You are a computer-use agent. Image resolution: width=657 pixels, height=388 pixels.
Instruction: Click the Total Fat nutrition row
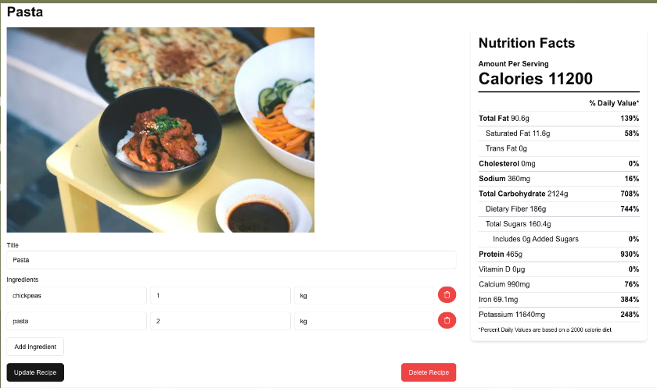[558, 119]
